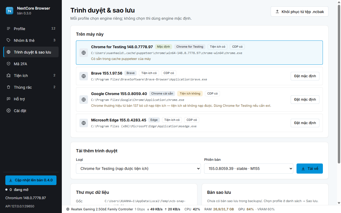Expand the Phiên bản version dropdown
This screenshot has width=341, height=213.
(x=249, y=169)
